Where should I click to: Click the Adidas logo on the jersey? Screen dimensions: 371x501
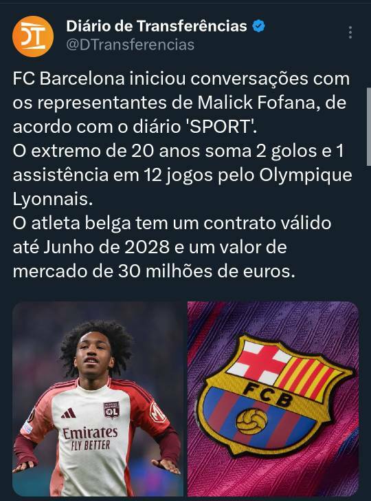click(x=69, y=413)
